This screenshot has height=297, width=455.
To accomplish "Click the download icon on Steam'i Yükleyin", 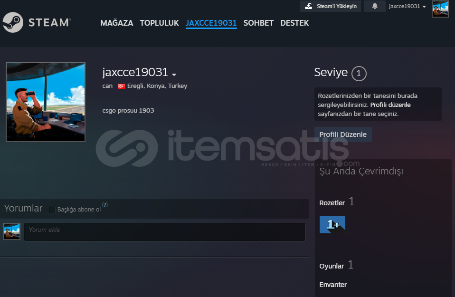I will [309, 6].
